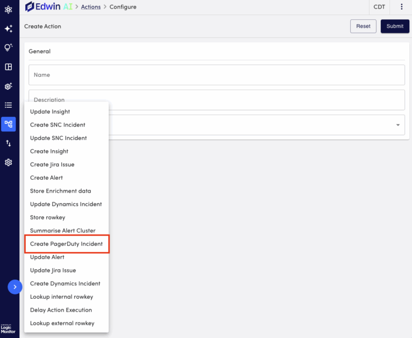The height and width of the screenshot is (338, 412).
Task: Select Create Insight option
Action: point(67,151)
